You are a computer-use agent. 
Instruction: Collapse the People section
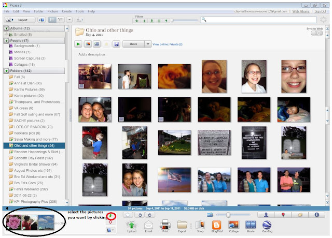tap(7, 40)
